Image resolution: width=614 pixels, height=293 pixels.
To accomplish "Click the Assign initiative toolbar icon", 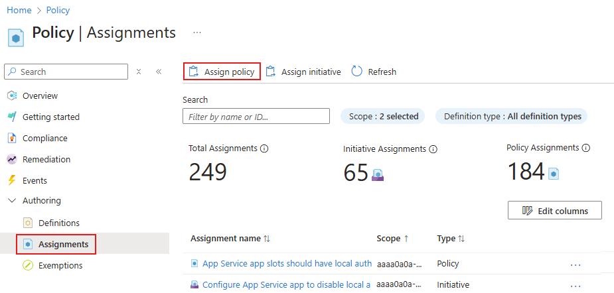I will click(x=271, y=72).
